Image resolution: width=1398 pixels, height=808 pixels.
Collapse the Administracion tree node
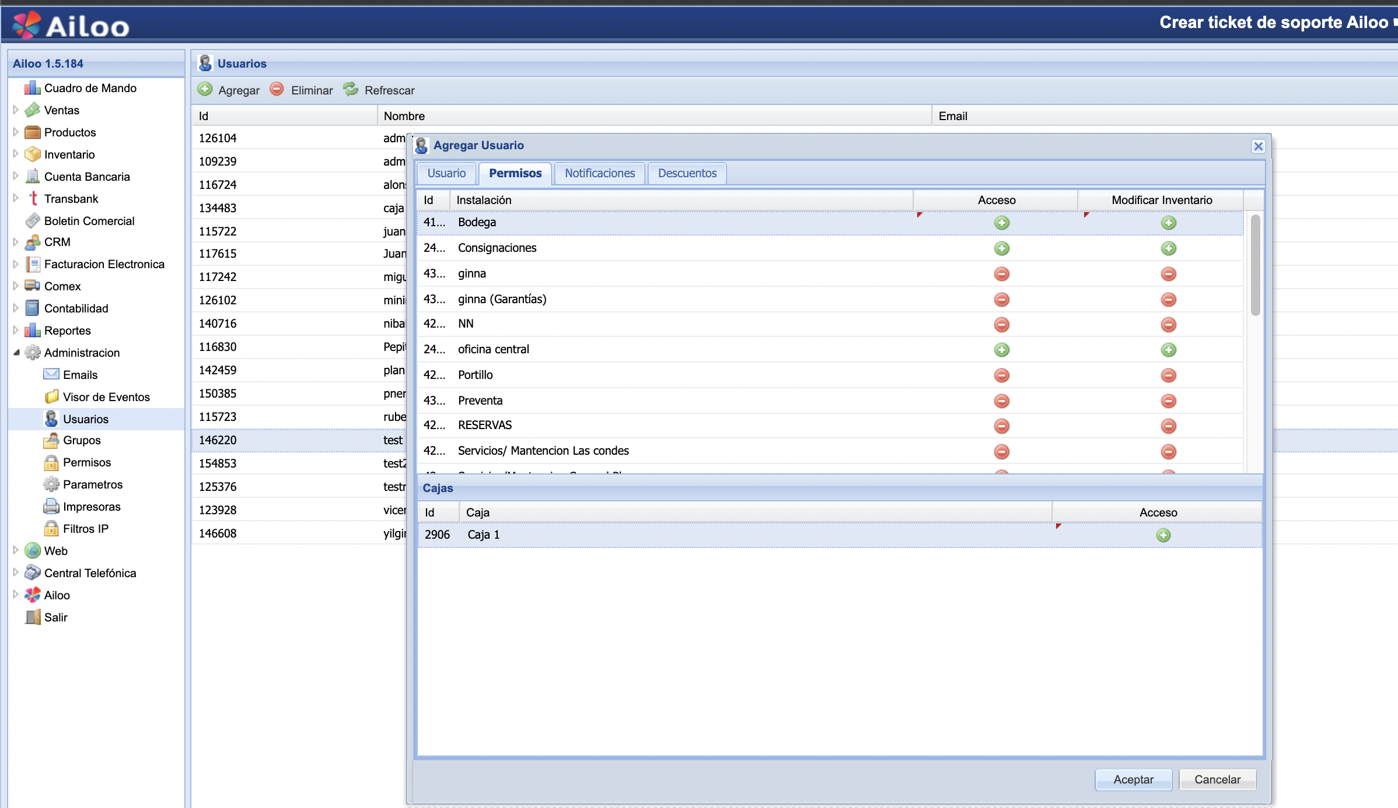pos(16,353)
